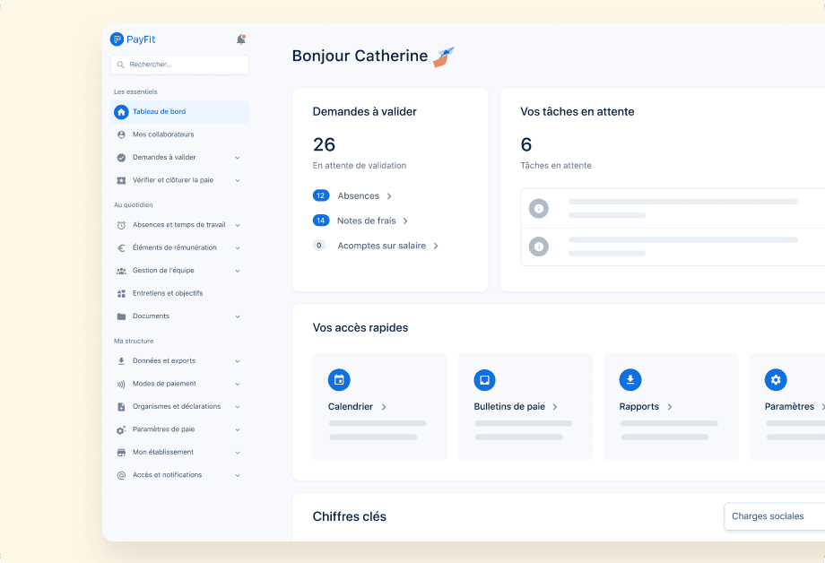
Task: Click the blue Rapports download icon
Action: tap(630, 380)
